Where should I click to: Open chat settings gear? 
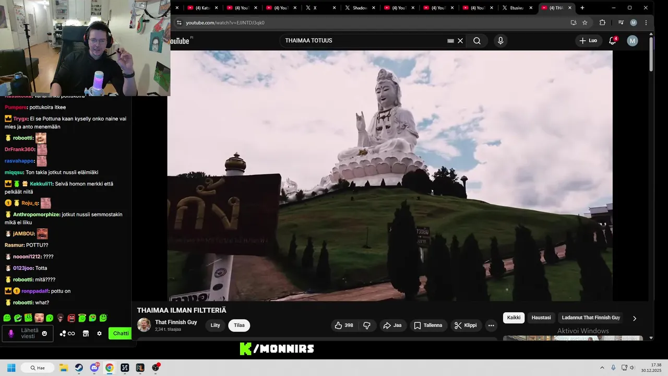click(99, 334)
